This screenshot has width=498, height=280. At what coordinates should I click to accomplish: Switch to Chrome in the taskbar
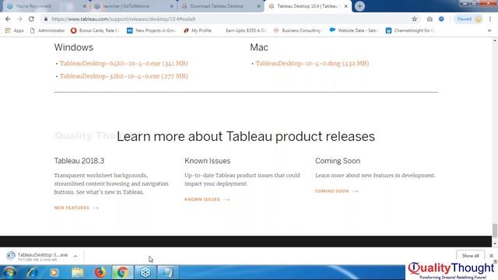[122, 272]
